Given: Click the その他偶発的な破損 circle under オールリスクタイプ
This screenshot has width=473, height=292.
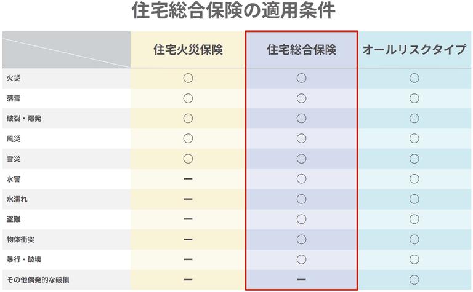Looking at the screenshot, I should [414, 280].
